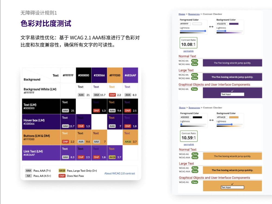Select the Text (LM) #000000 row header

(41, 106)
